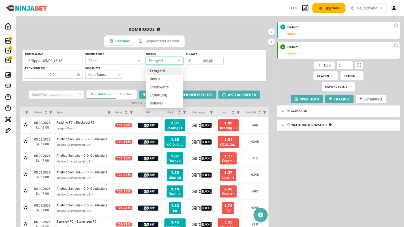Switch to Gespeicherte Kombis tab
The image size is (404, 227).
pyautogui.click(x=159, y=41)
